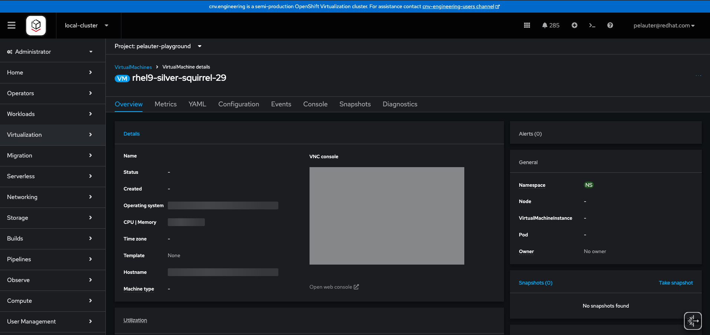Click the VM resource badge

(x=122, y=78)
